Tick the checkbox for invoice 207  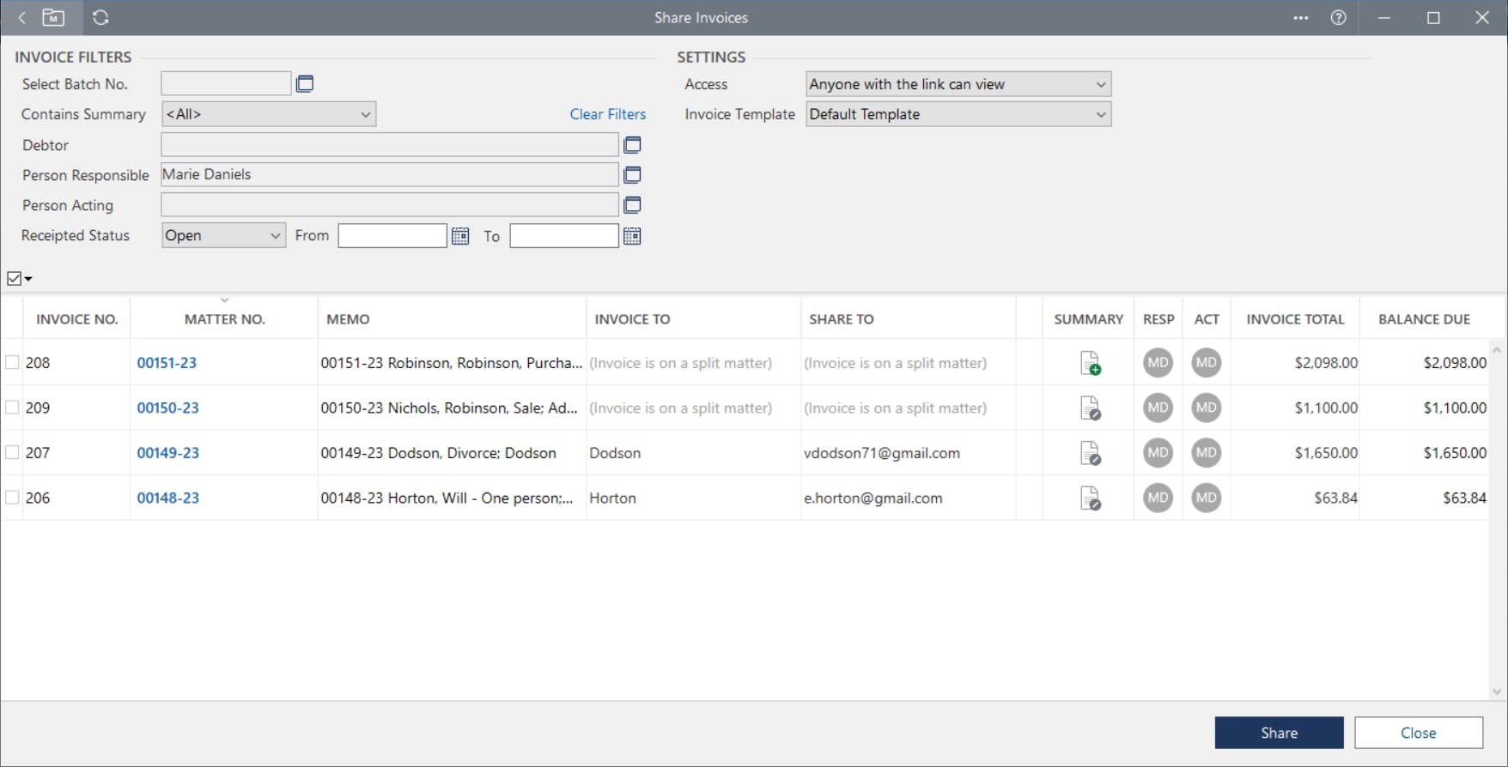tap(13, 453)
